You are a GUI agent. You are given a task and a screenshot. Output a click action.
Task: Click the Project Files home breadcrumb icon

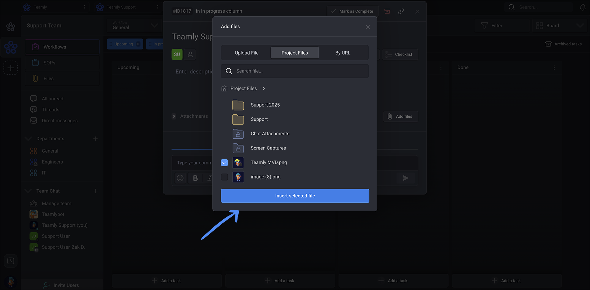tap(225, 89)
